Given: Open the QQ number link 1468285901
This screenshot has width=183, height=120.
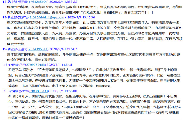Looking at the screenshot, I should click(x=38, y=2).
